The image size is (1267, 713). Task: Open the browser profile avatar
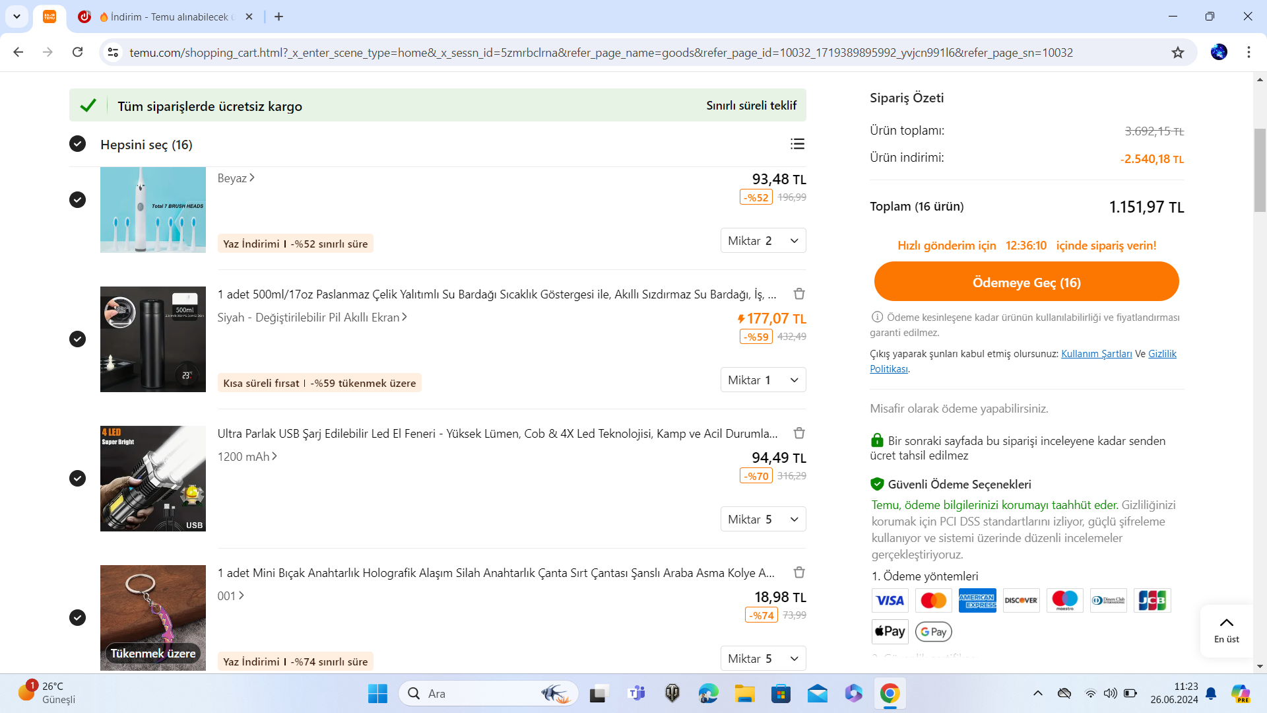1219,52
